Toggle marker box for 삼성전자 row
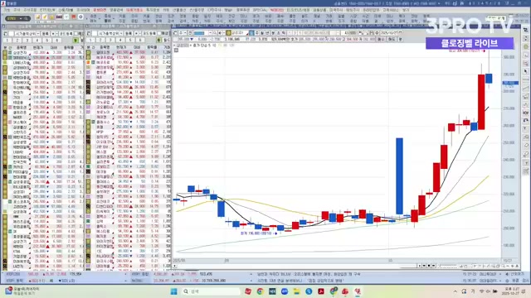This screenshot has width=531, height=298. (x=5, y=53)
